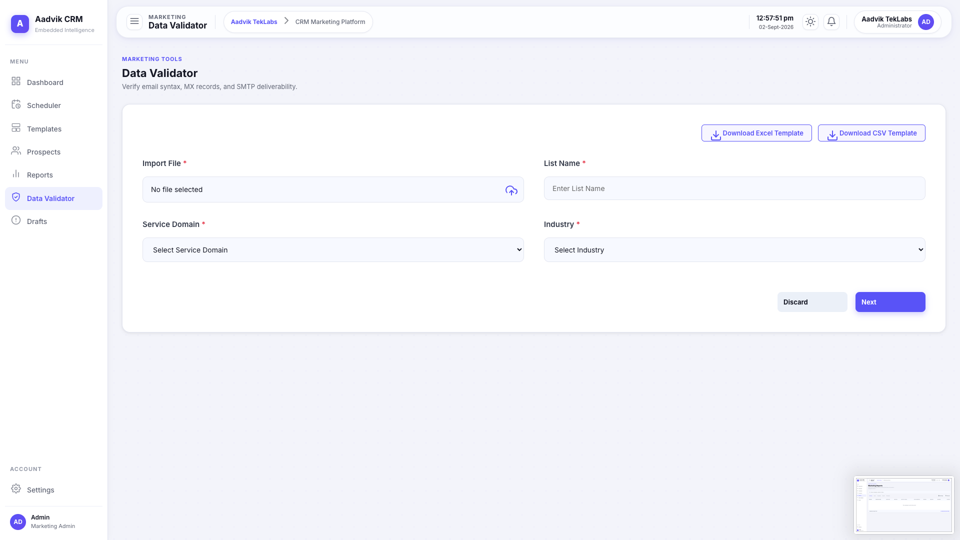Click the download icon on Excel Template button
Image resolution: width=960 pixels, height=540 pixels.
pos(716,135)
